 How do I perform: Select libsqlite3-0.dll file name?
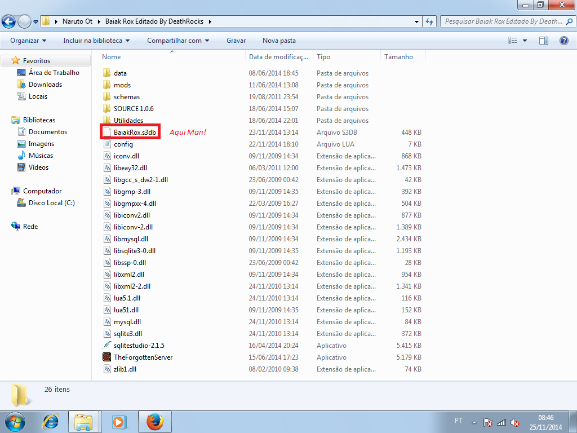134,251
